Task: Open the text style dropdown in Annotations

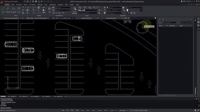Action: point(63,7)
